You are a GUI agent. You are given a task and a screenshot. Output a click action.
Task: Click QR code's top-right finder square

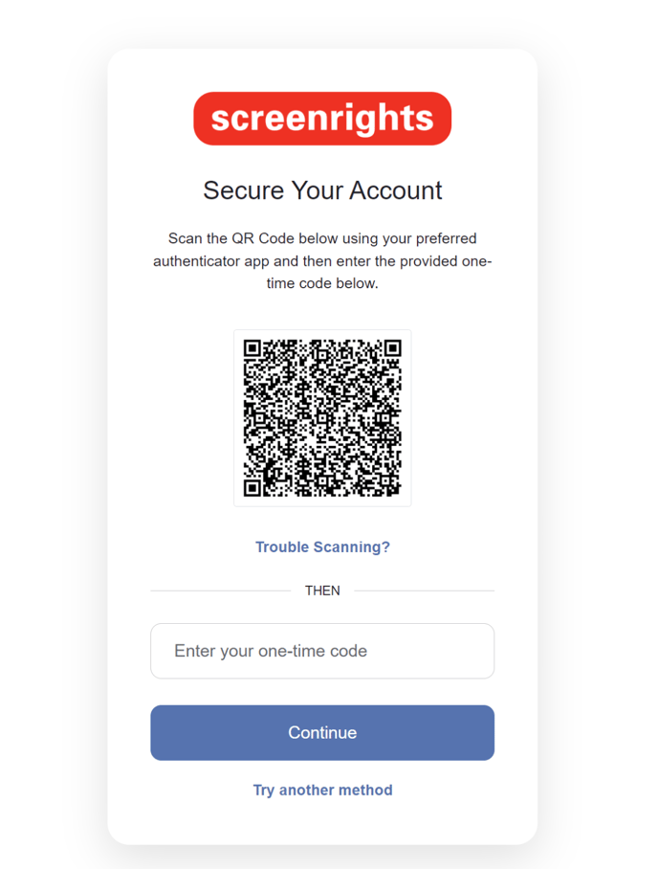coord(391,349)
